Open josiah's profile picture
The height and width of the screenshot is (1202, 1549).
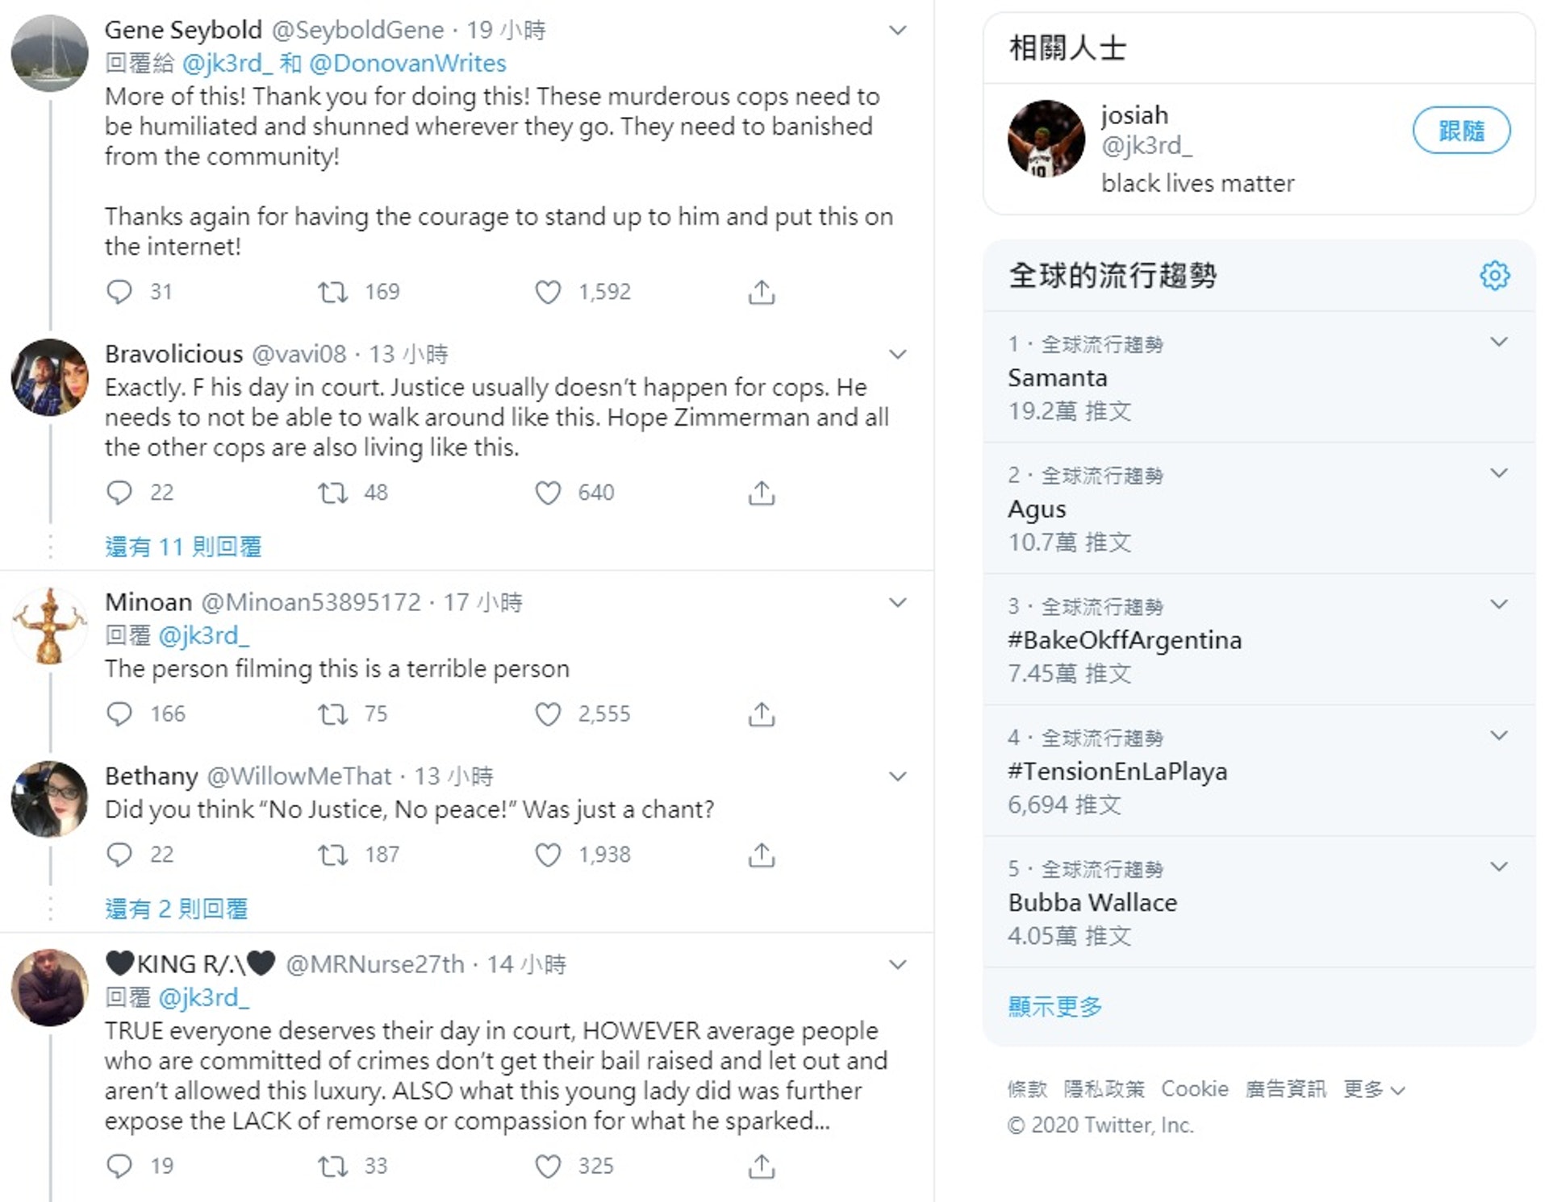pos(1046,139)
